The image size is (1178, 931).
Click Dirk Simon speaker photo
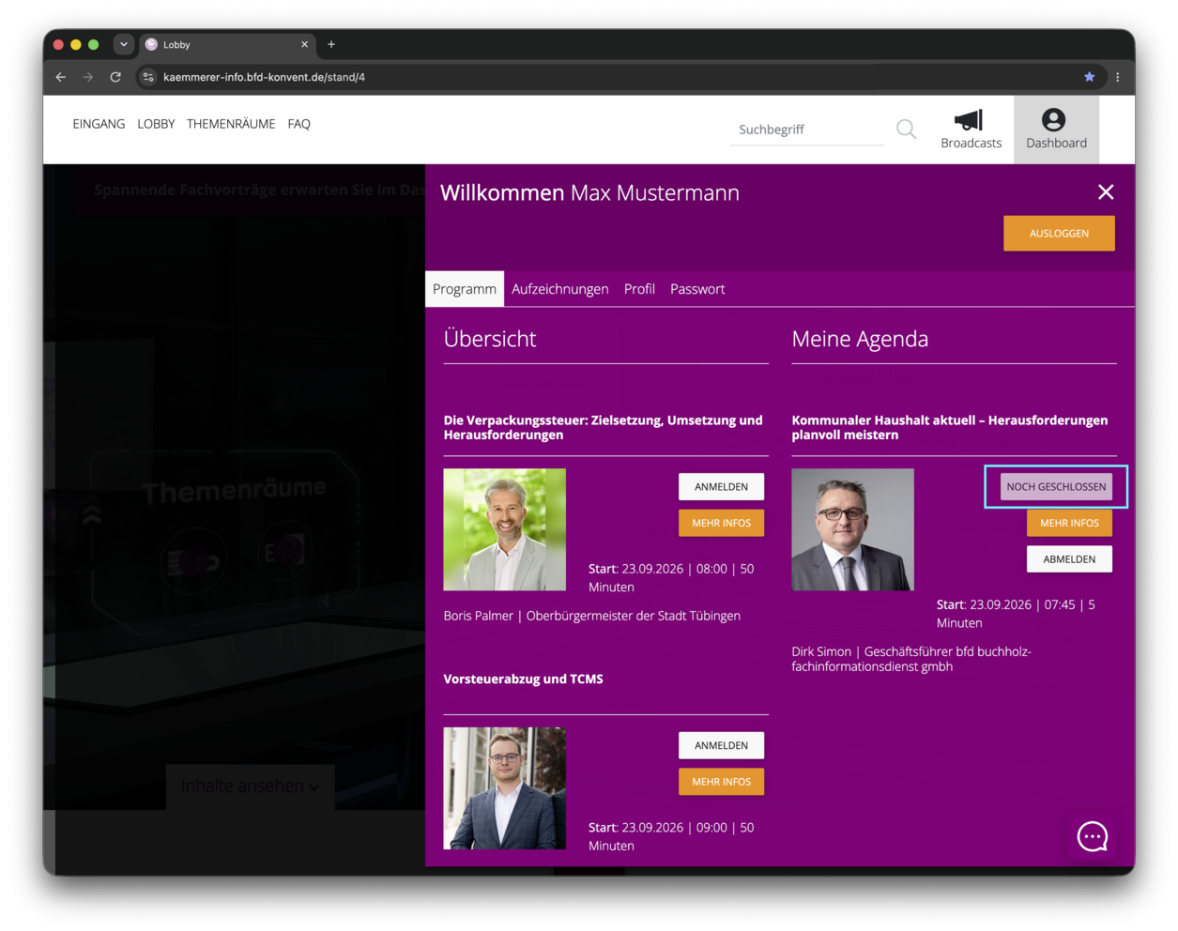[x=852, y=529]
